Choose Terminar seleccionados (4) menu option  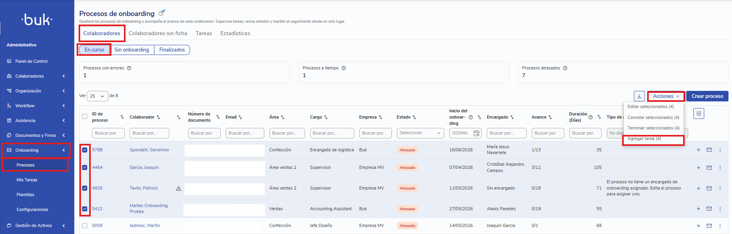pos(653,128)
